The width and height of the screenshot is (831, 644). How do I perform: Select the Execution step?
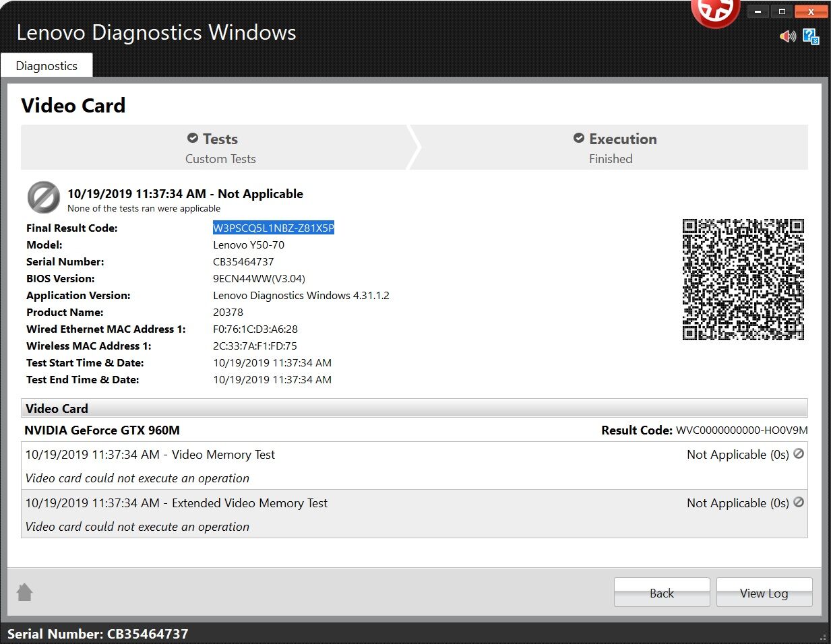coord(613,148)
